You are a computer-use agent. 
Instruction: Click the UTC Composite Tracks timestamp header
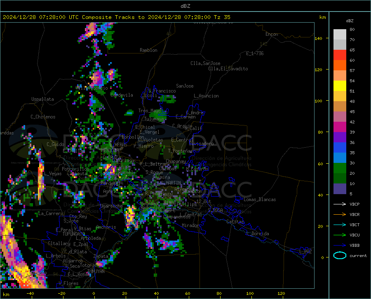coord(116,17)
